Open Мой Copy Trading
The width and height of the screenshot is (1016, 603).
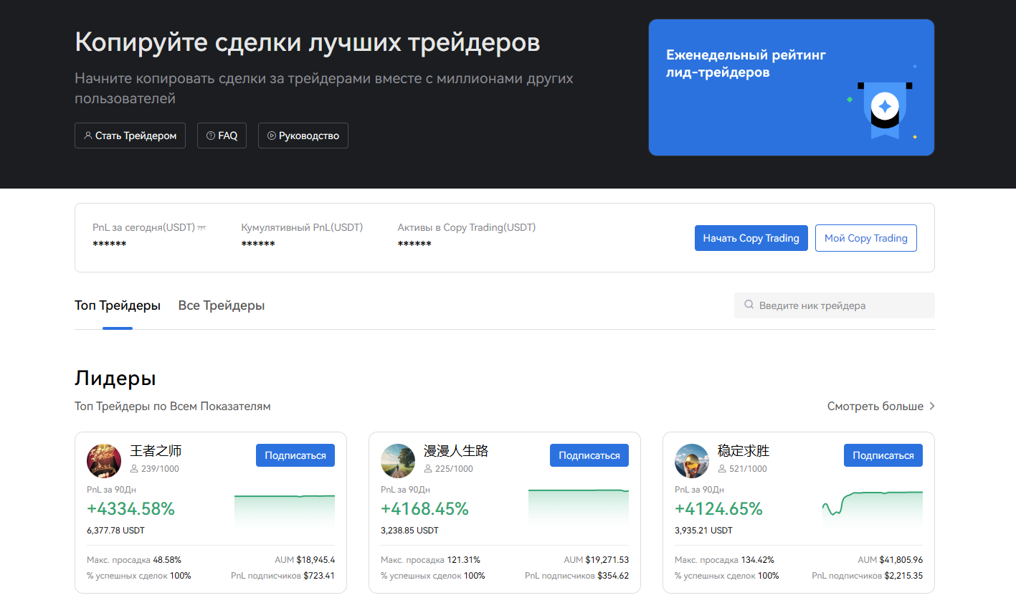865,238
